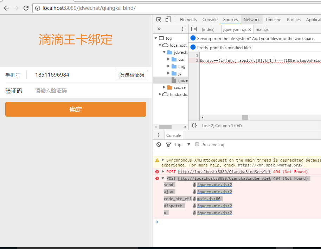
Task: Switch to the Console tab in DevTools
Action: click(x=210, y=19)
